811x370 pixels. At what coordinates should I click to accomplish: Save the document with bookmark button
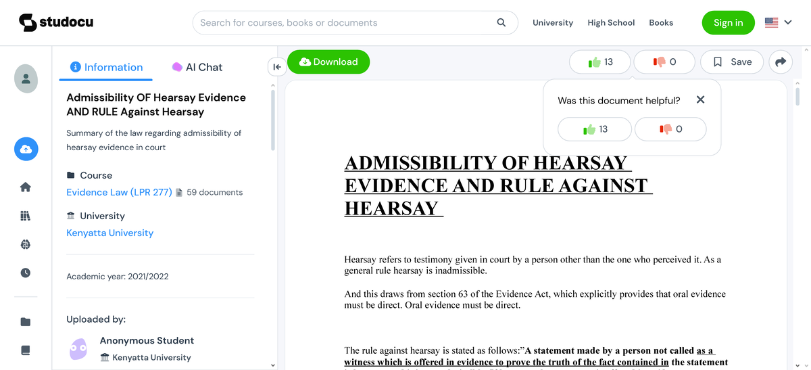coord(732,62)
